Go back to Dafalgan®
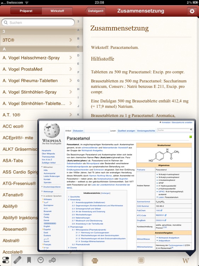Viewport: 199px width, 266px height. (x=95, y=11)
